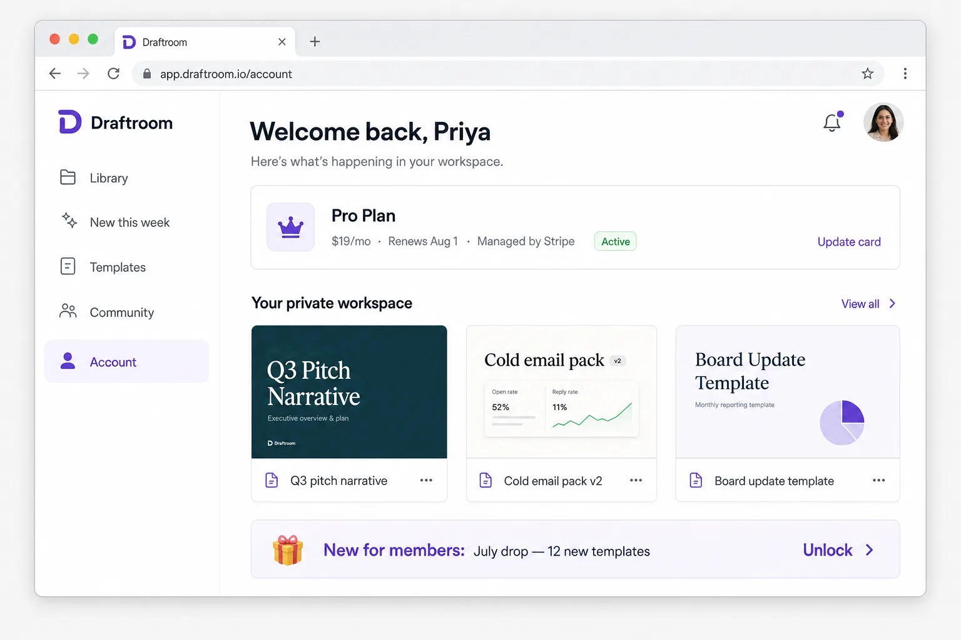The image size is (961, 640).
Task: Click the address bar URL
Action: [x=226, y=74]
